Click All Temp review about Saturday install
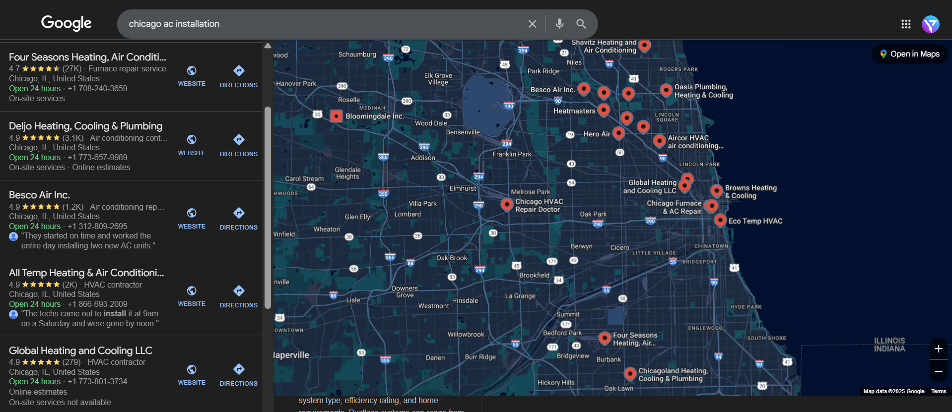The width and height of the screenshot is (952, 412). (90, 319)
